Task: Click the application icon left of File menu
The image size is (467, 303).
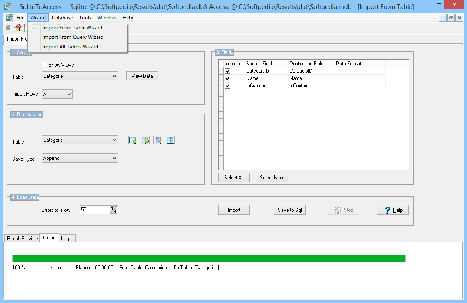Action: (10, 18)
